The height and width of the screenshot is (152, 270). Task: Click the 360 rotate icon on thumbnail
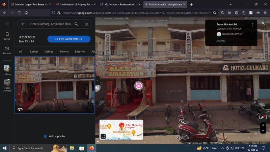click(20, 109)
